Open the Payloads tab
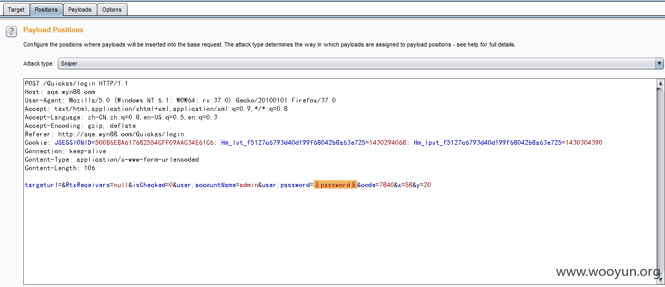 point(80,10)
